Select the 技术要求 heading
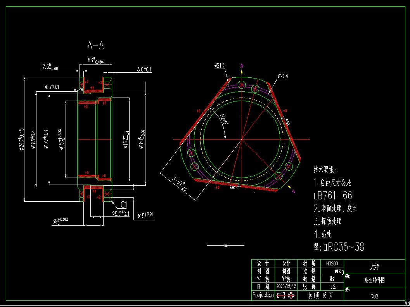This screenshot has width=410, height=307. pos(325,170)
